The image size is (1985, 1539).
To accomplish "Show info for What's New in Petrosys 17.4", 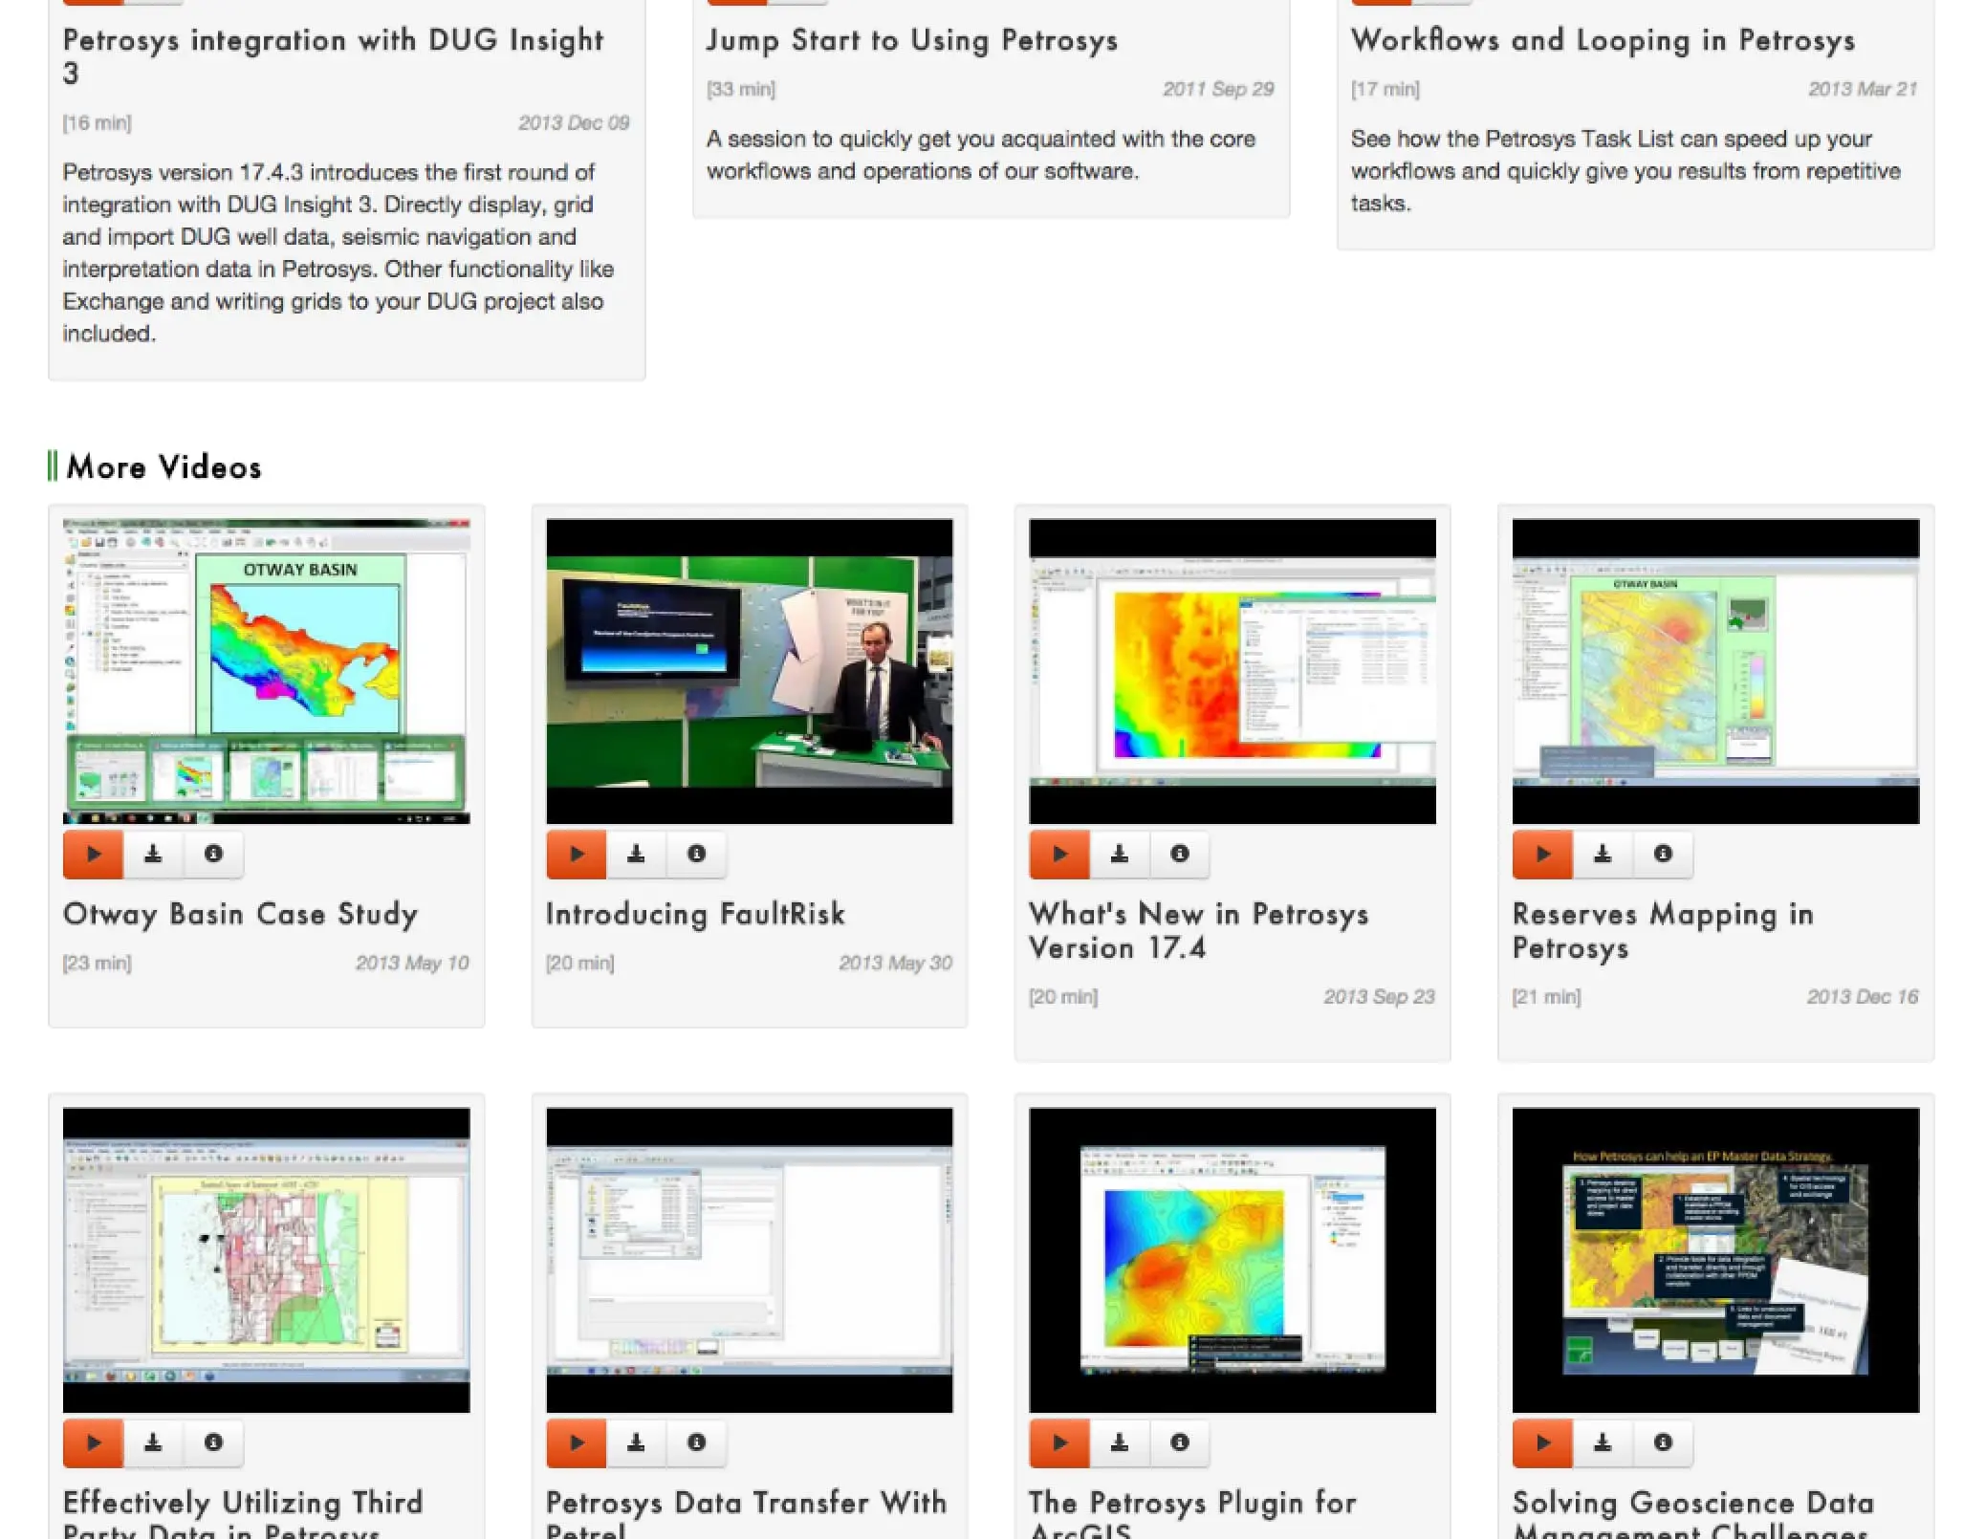I will pyautogui.click(x=1180, y=854).
